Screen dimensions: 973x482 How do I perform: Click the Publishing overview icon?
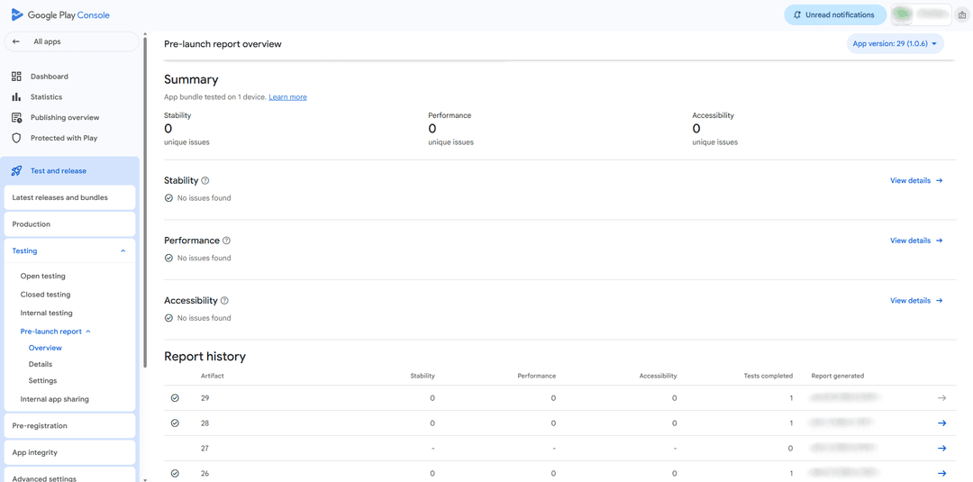click(17, 117)
